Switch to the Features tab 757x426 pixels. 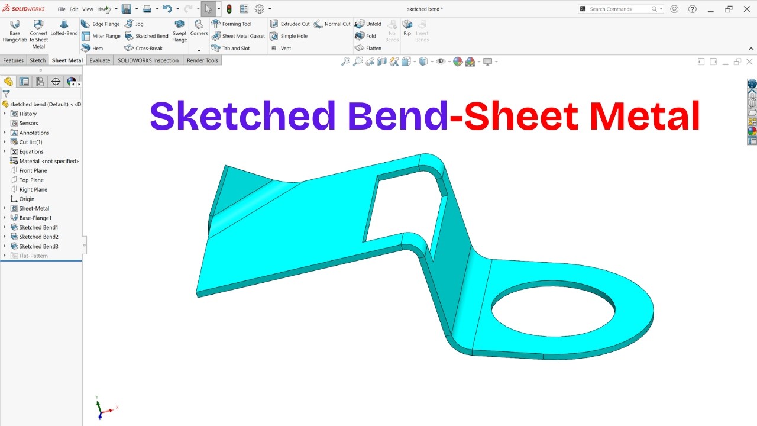click(x=13, y=60)
